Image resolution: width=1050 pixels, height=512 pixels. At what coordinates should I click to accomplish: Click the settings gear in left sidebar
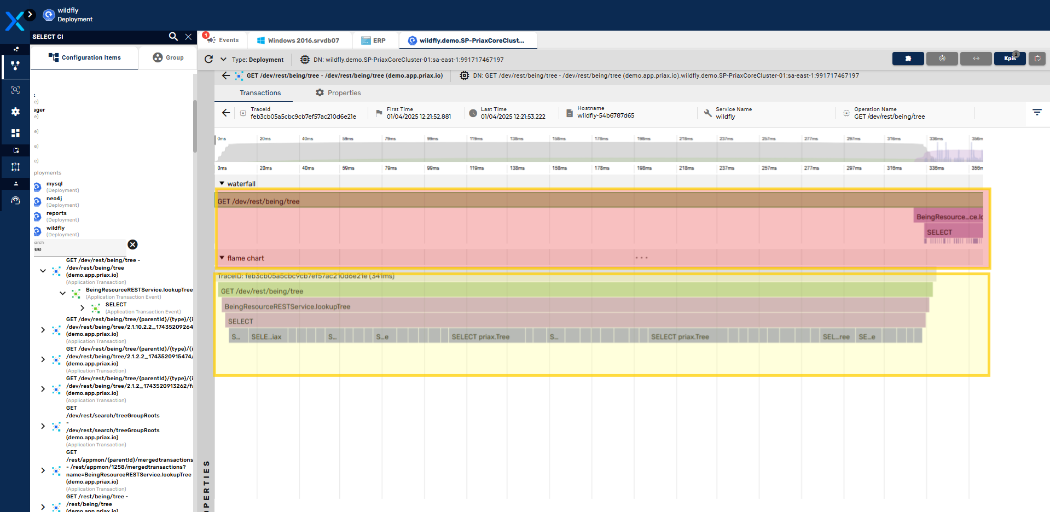15,112
